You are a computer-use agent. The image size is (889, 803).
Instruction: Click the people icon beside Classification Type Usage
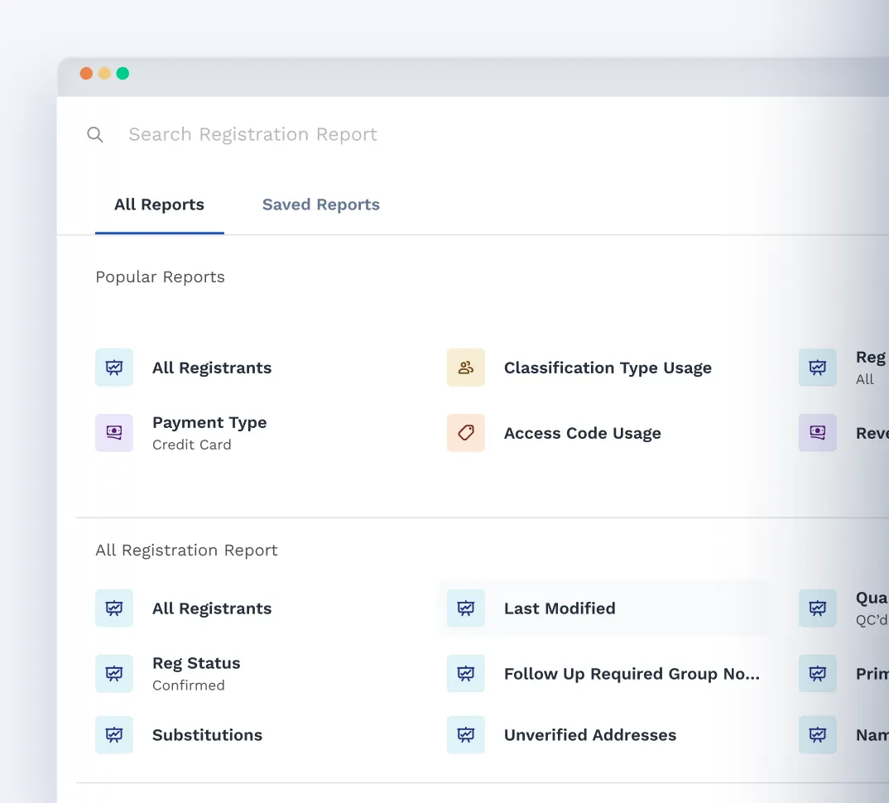tap(465, 368)
